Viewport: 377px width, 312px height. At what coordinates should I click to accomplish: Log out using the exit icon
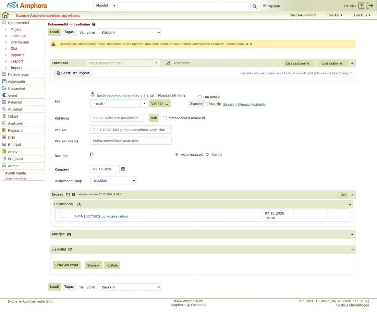point(370,5)
